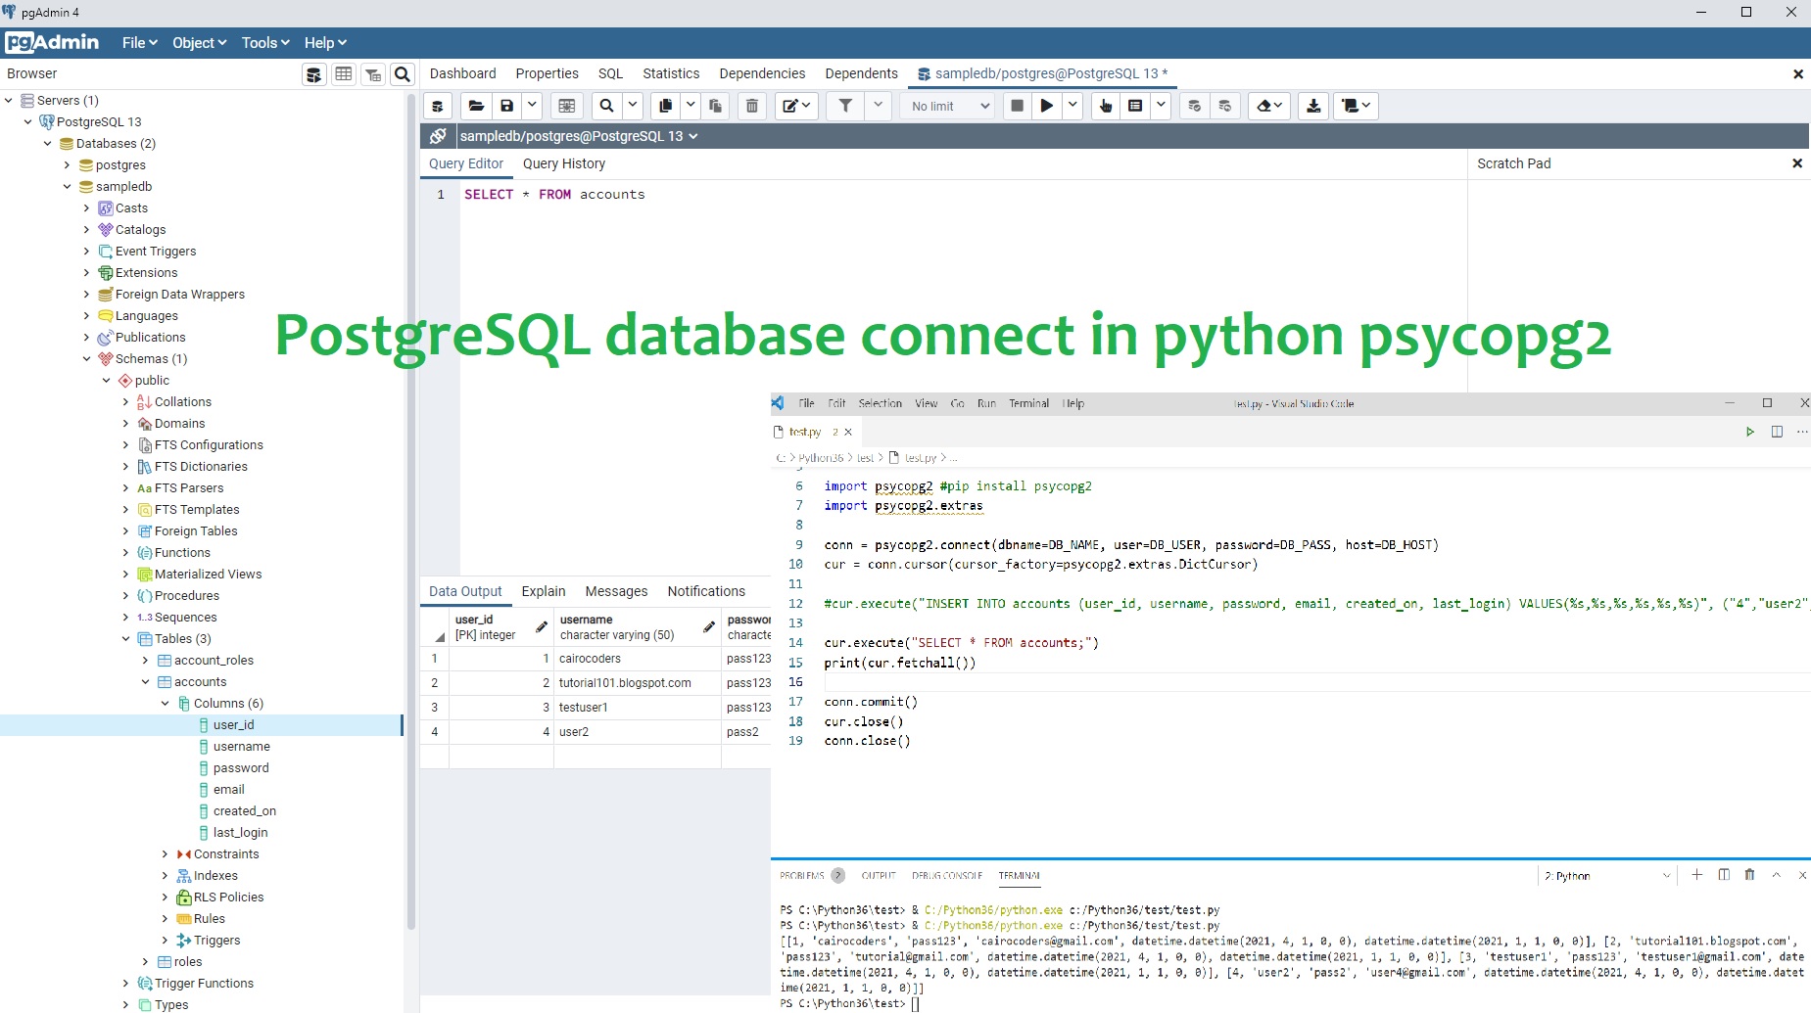Screen dimensions: 1811x1013
Task: Click the Find magnifier icon in query toolbar
Action: pyautogui.click(x=607, y=106)
